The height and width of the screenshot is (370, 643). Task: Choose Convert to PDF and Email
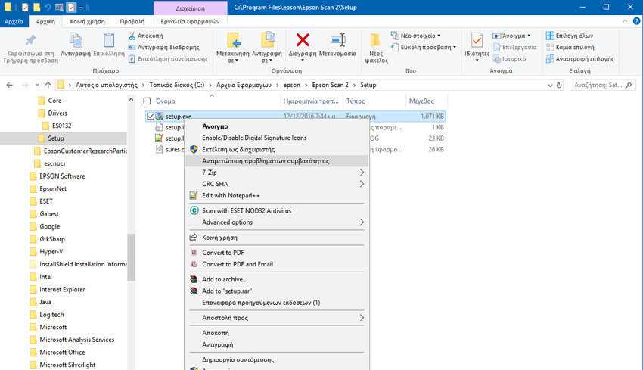click(x=276, y=264)
